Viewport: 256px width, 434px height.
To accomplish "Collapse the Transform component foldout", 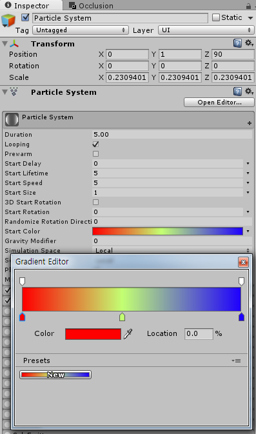I will (5, 44).
